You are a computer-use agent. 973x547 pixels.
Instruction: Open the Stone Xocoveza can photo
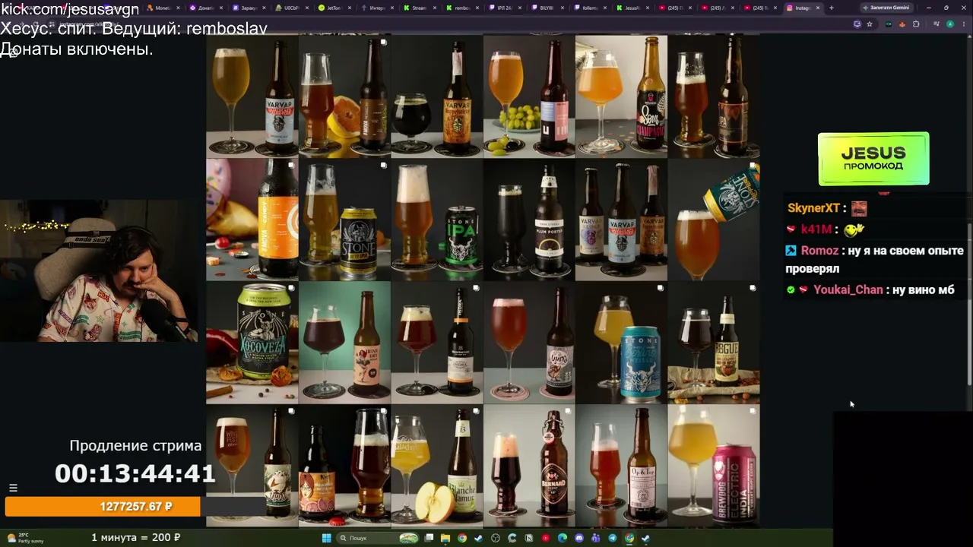click(252, 343)
